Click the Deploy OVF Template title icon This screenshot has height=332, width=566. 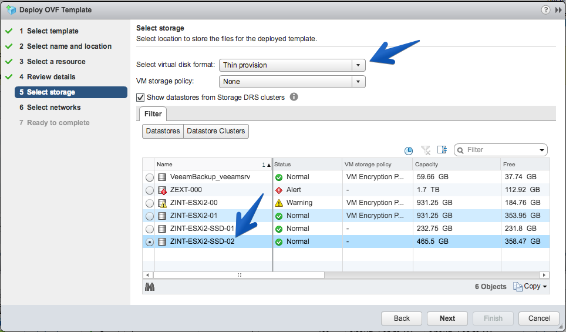pyautogui.click(x=11, y=10)
